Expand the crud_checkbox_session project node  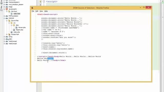[4, 5]
